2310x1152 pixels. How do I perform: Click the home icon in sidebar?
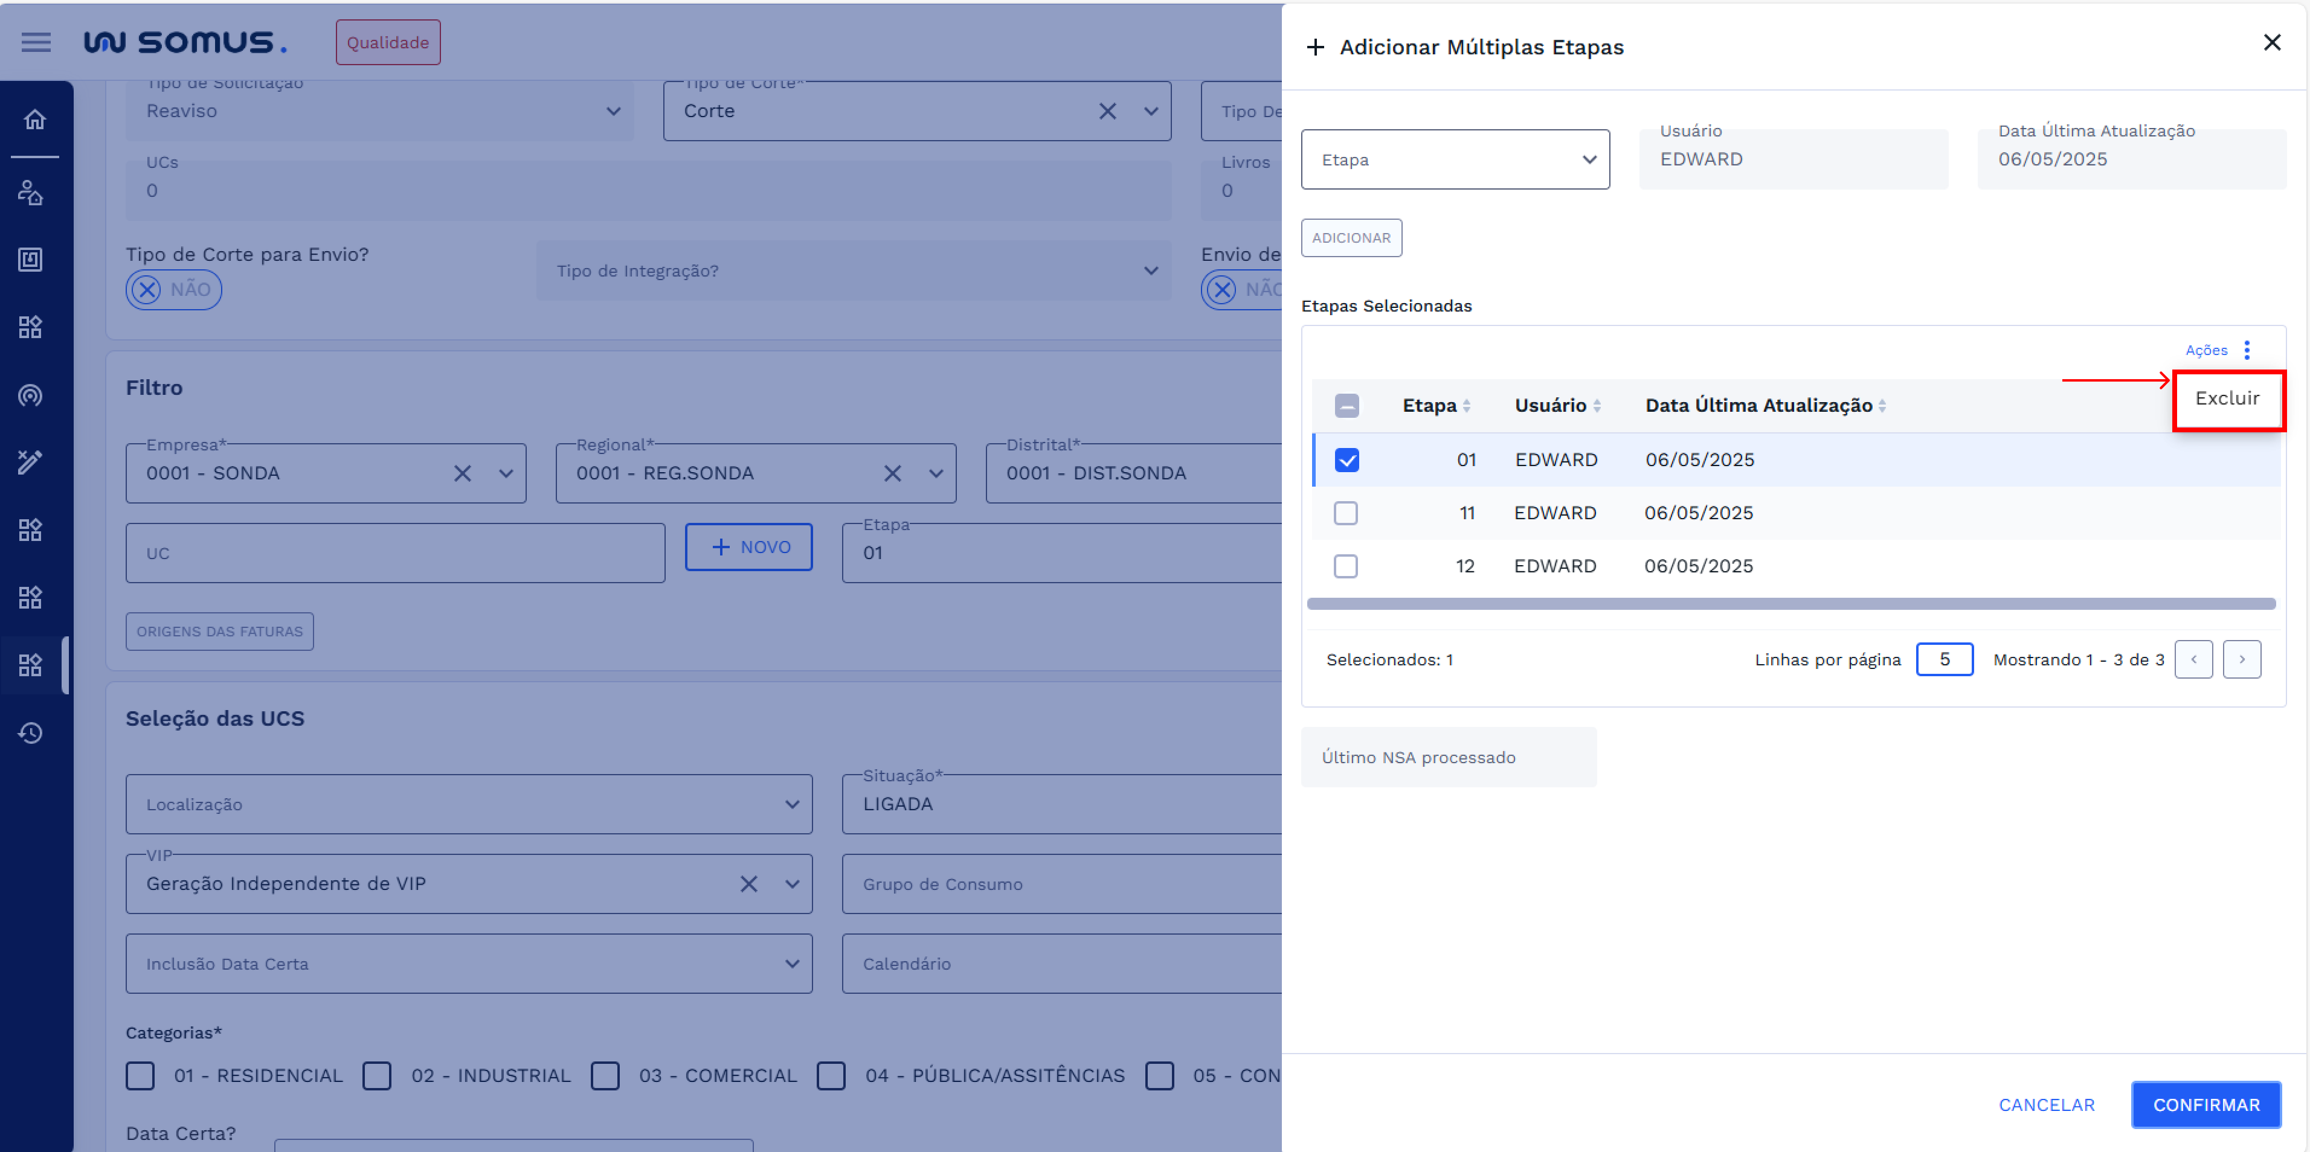[x=34, y=119]
